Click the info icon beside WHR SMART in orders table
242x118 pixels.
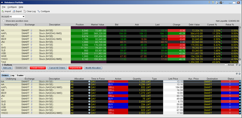[x=31, y=110]
